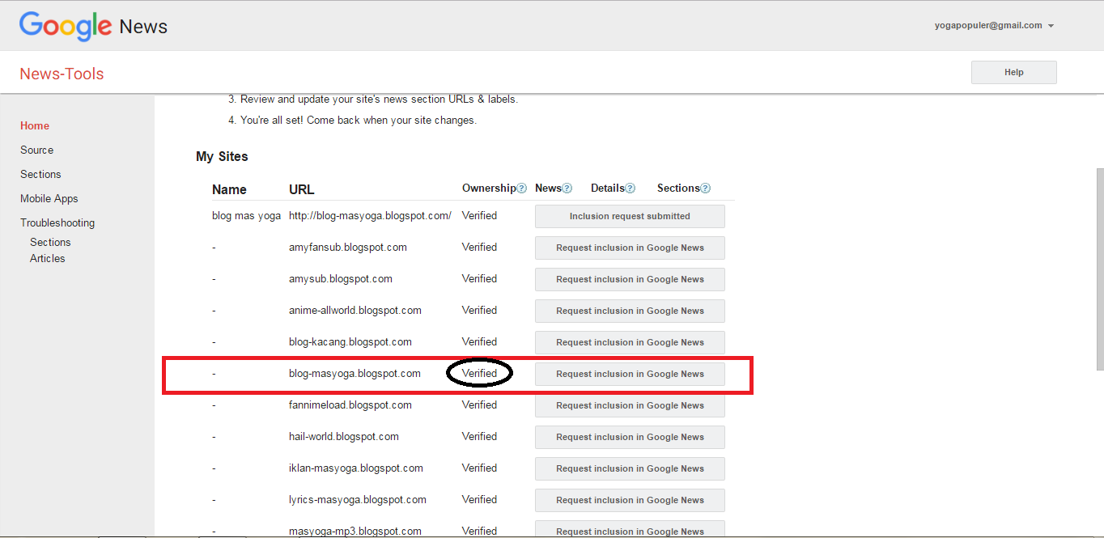Click the My Sites heading
Image resolution: width=1104 pixels, height=538 pixels.
222,156
